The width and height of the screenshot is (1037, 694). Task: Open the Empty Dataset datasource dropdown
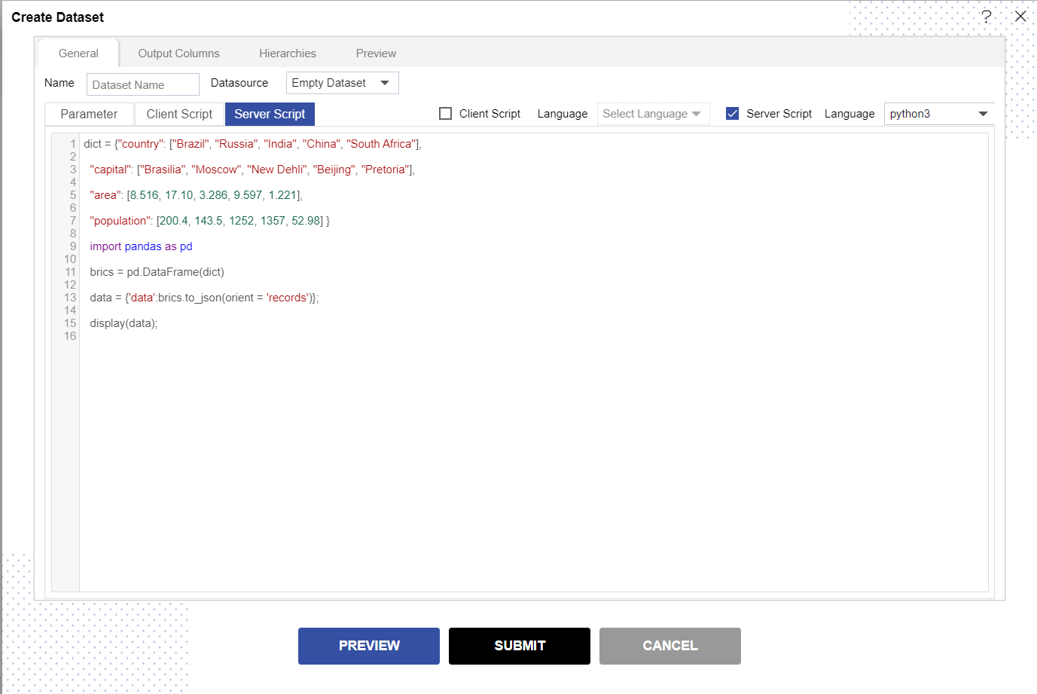coord(342,83)
